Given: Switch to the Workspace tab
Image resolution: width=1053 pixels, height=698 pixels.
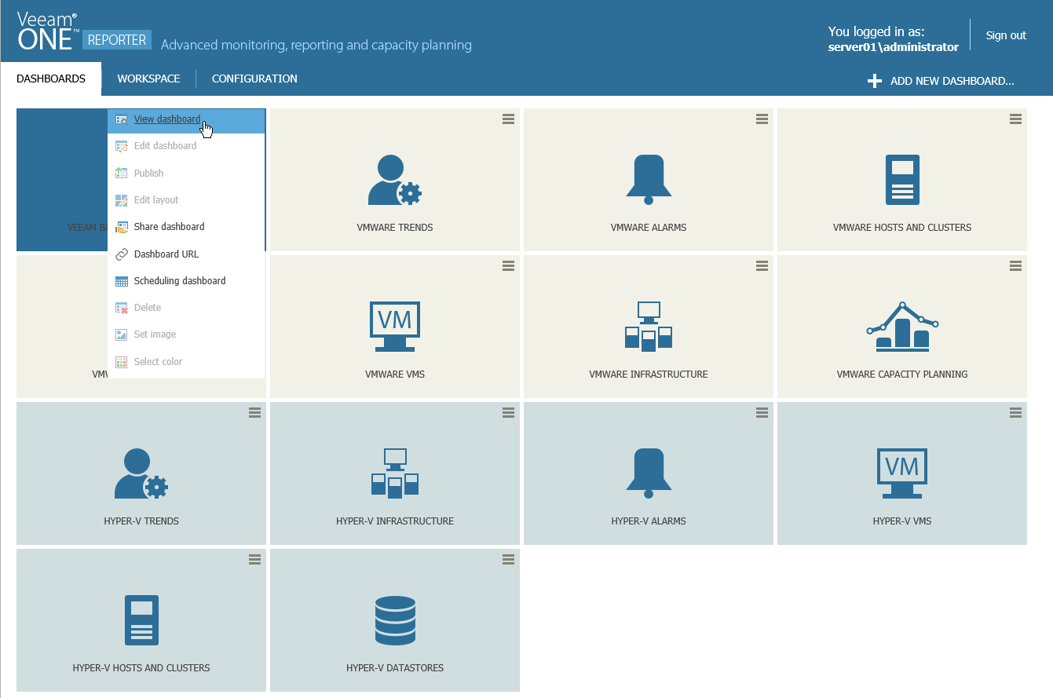Looking at the screenshot, I should 148,79.
